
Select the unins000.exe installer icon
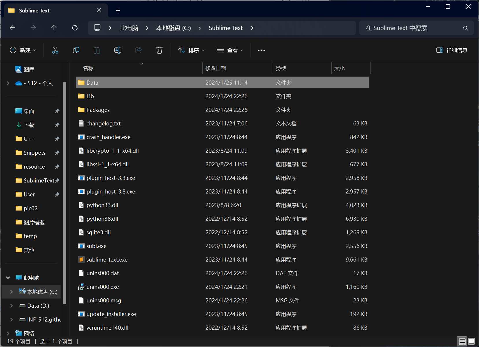81,287
